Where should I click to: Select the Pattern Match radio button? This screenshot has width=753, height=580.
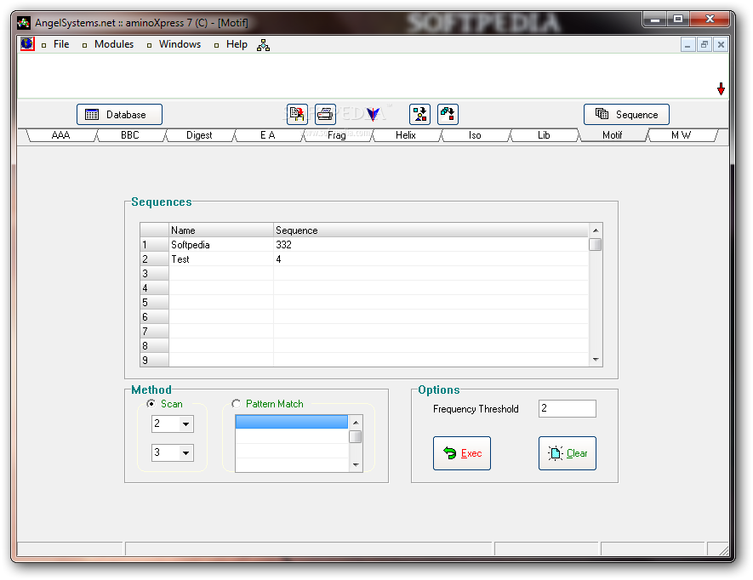(x=236, y=404)
